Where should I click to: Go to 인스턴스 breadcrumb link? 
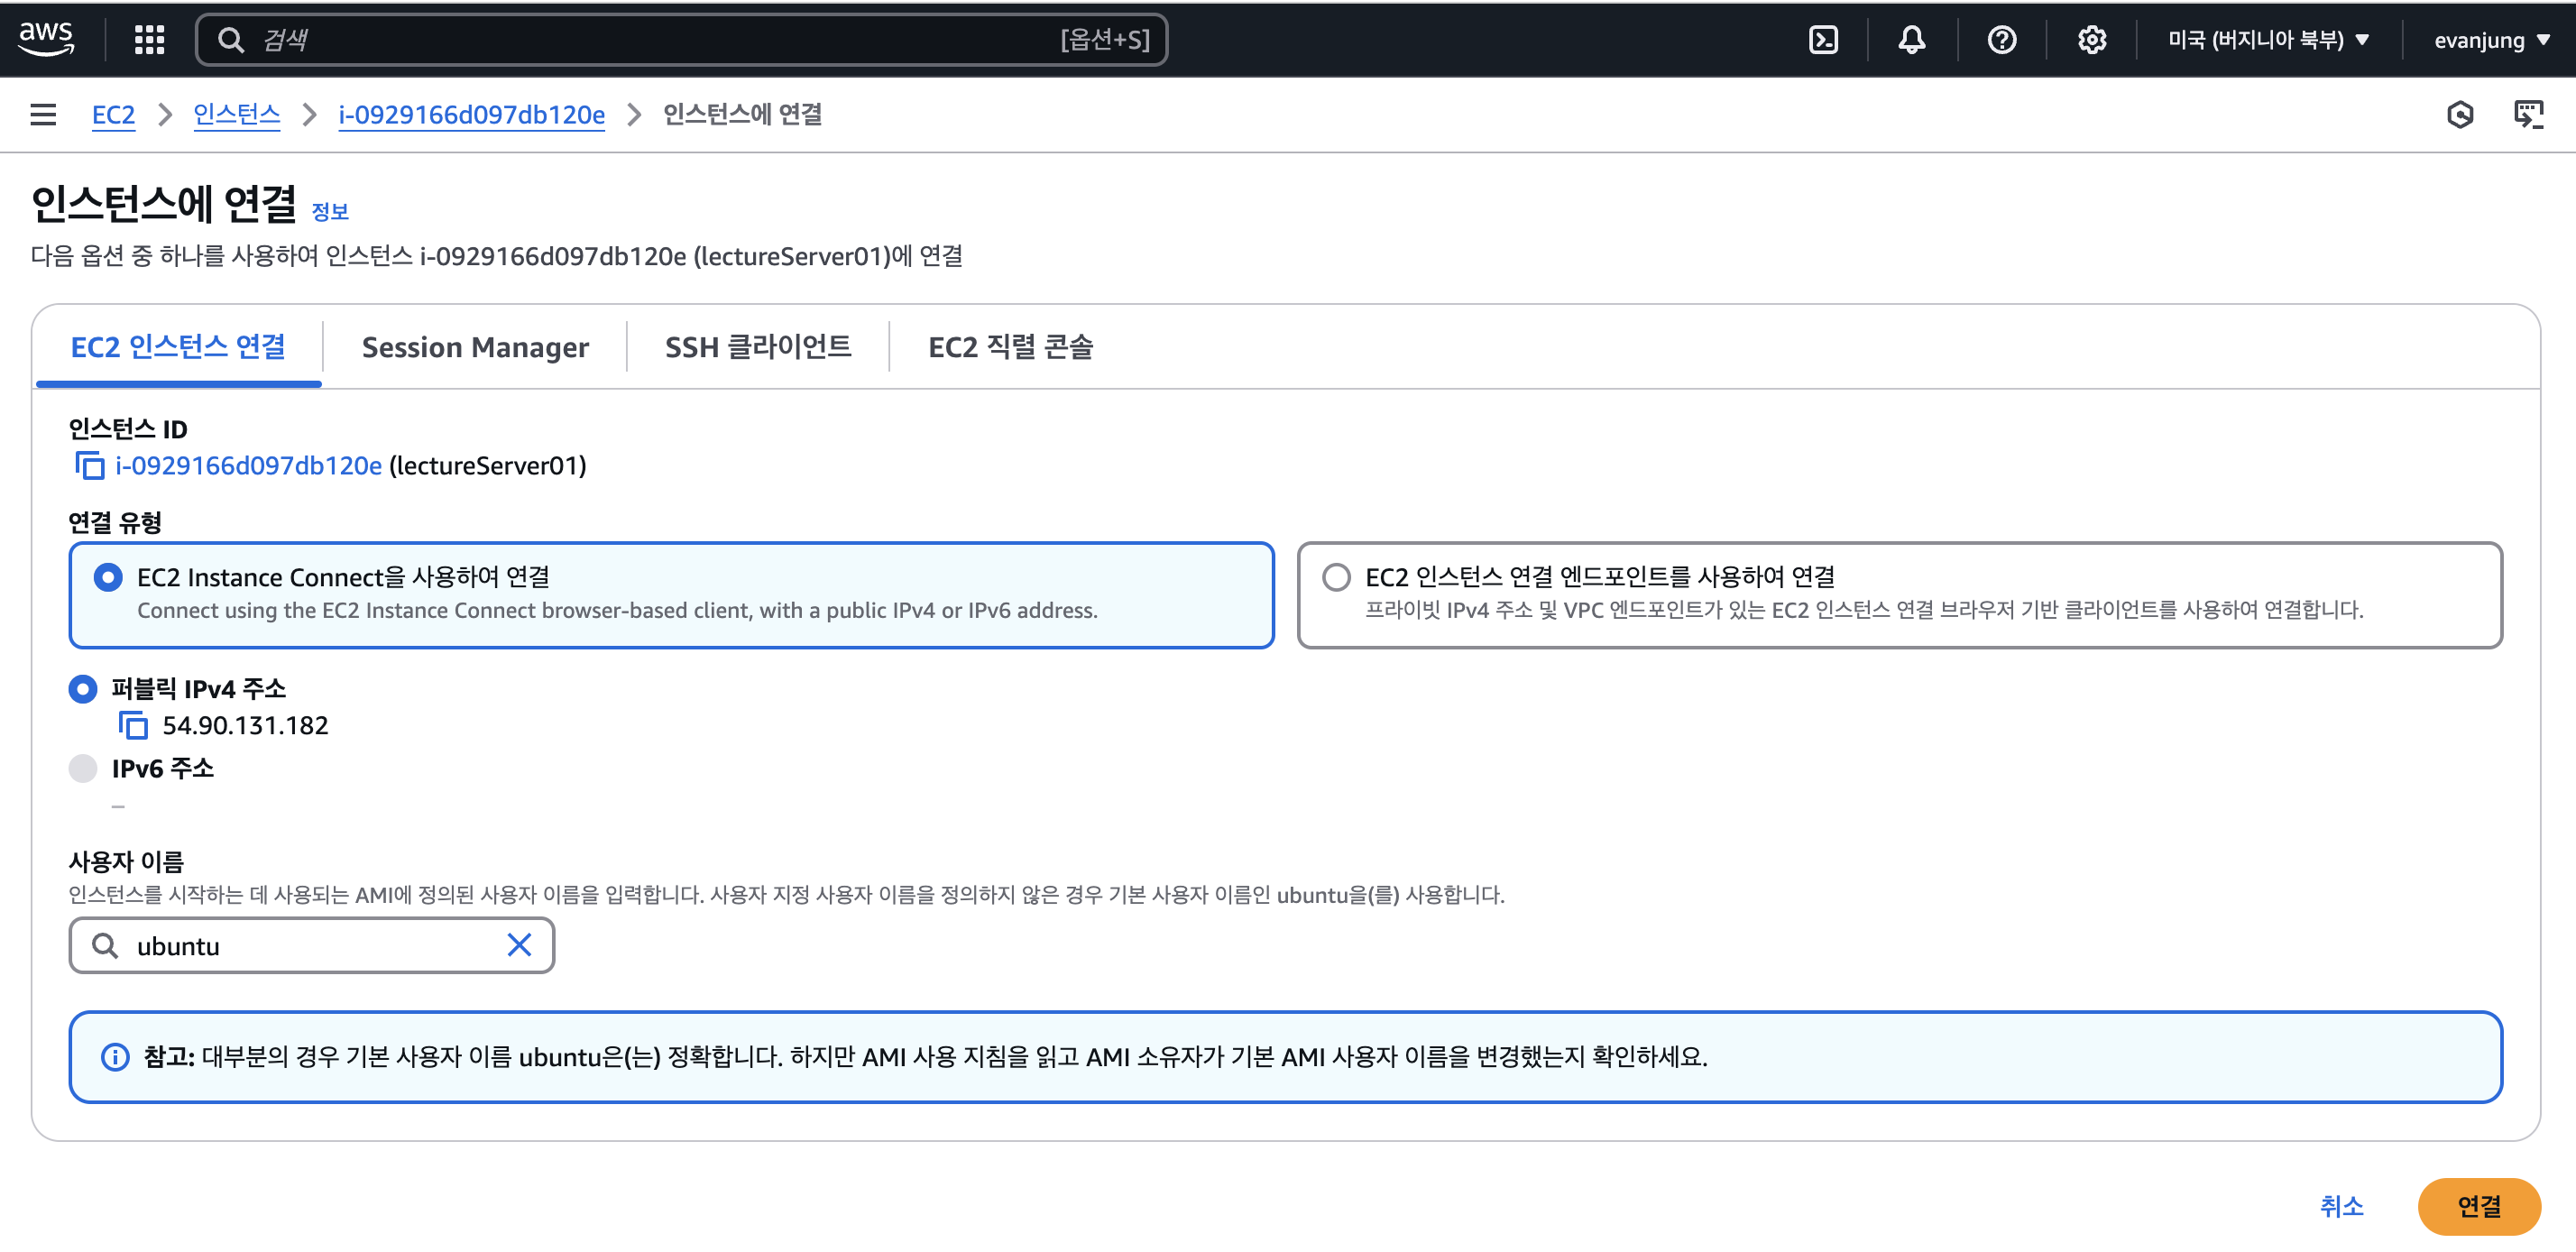pyautogui.click(x=236, y=115)
